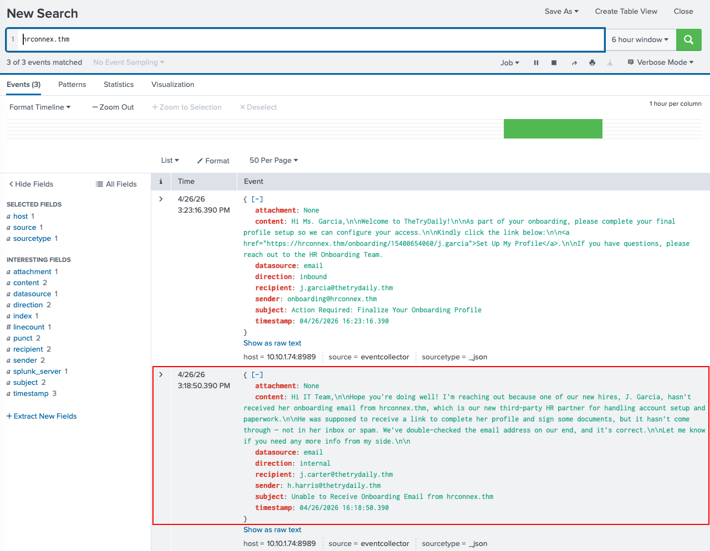Collapse JSON of the h.harris event
The image size is (710, 551).
[257, 374]
